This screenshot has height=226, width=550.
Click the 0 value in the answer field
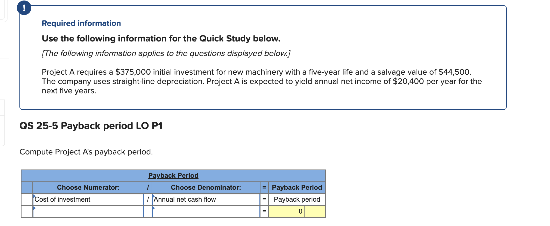point(300,211)
